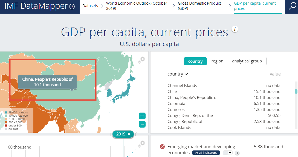Click info icon for Emerging market economies
The image size is (298, 157).
(238, 153)
